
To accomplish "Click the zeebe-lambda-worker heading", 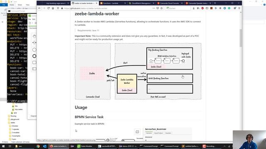I will pyautogui.click(x=97, y=14).
